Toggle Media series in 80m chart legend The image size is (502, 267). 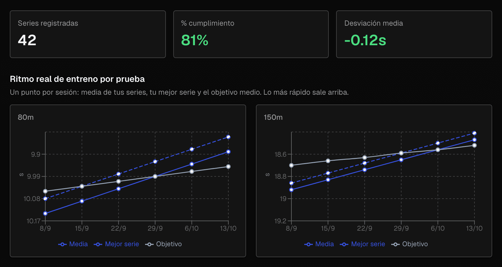(x=73, y=244)
